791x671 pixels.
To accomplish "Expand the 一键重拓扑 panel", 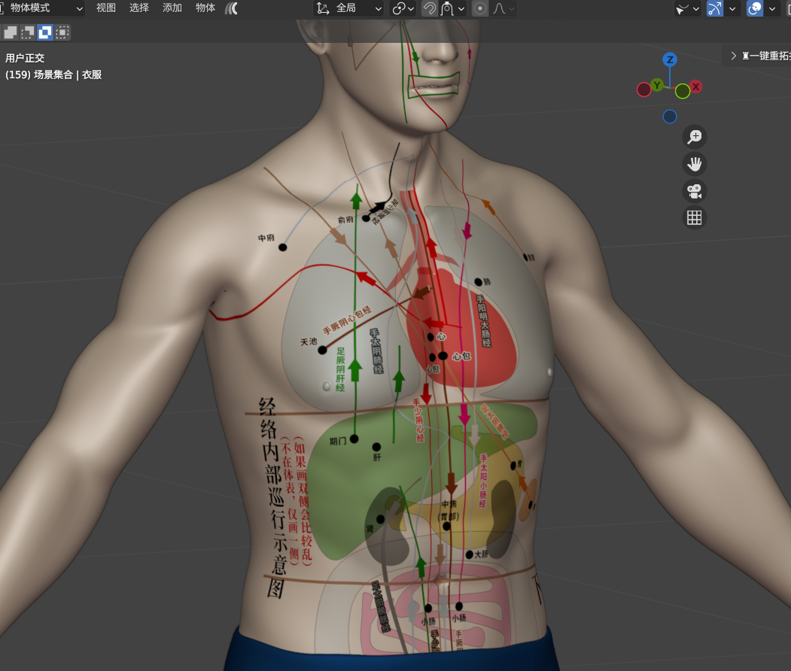I will point(734,56).
